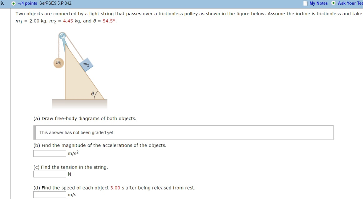Click the theta angle marker in figure

tap(93, 93)
